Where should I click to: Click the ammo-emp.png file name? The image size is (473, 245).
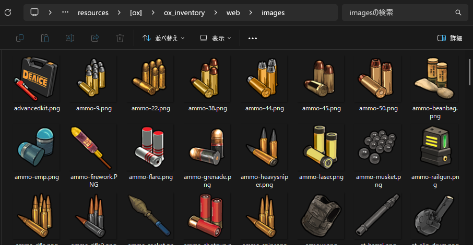tap(37, 177)
